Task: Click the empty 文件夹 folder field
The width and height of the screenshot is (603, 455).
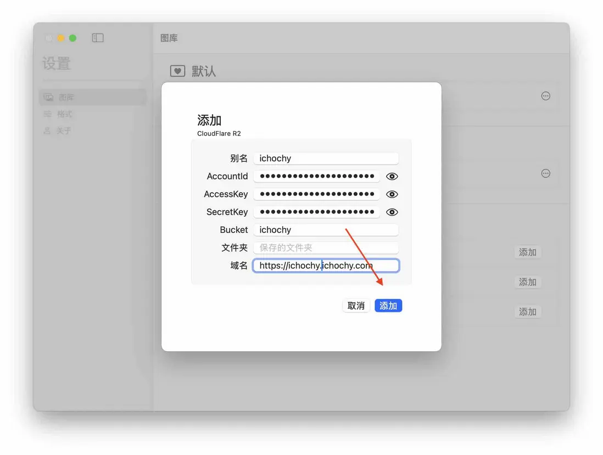Action: [326, 248]
